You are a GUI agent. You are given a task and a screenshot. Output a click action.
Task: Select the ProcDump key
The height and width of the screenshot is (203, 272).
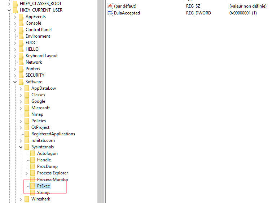[47, 166]
